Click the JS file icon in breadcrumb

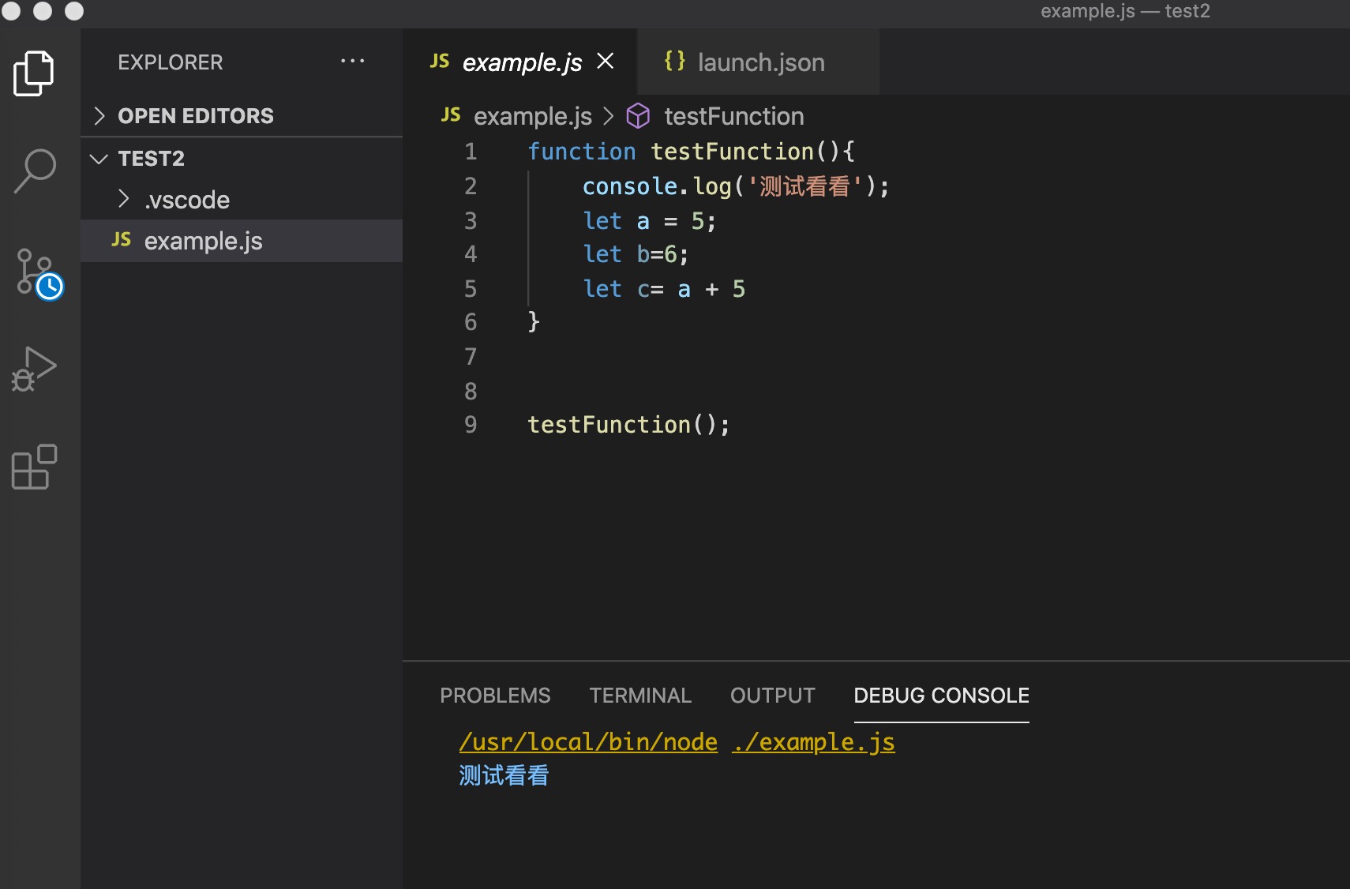pyautogui.click(x=451, y=115)
